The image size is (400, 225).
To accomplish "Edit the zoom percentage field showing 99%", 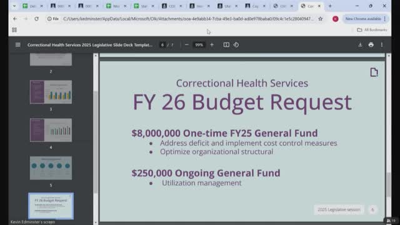I will click(199, 45).
